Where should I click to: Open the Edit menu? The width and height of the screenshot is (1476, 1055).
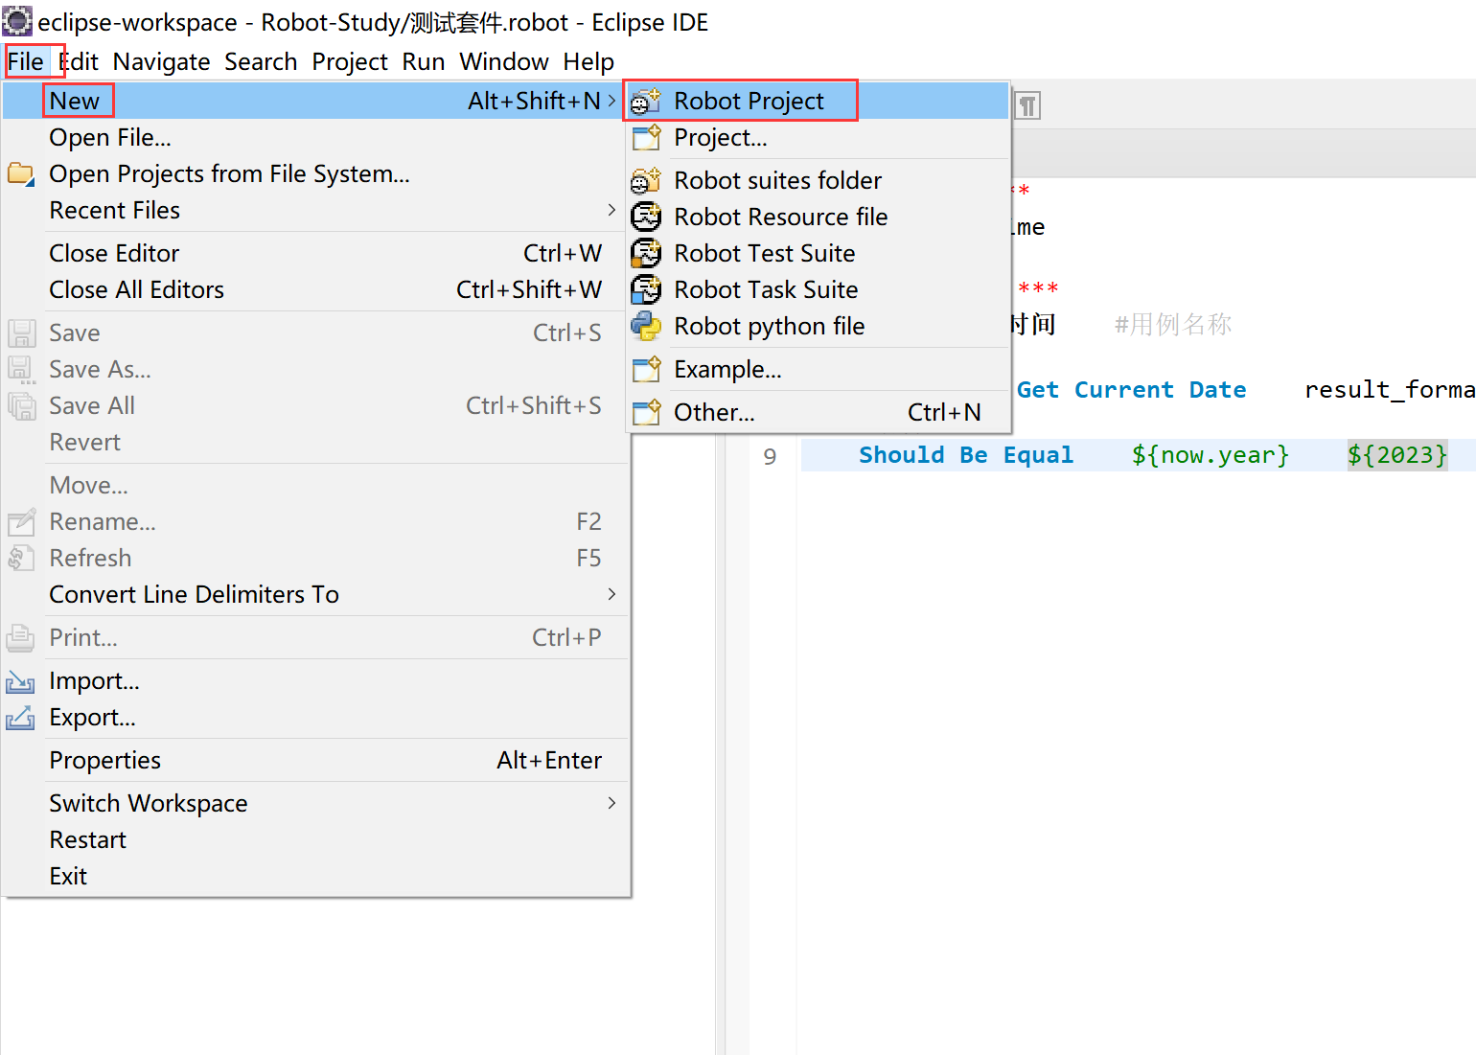click(x=79, y=62)
